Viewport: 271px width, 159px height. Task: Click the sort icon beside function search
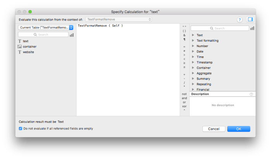[252, 28]
